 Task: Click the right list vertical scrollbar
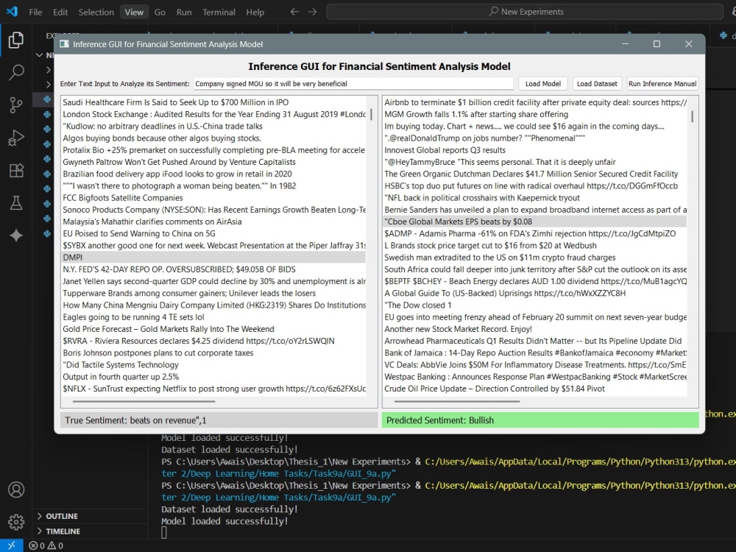pyautogui.click(x=693, y=116)
